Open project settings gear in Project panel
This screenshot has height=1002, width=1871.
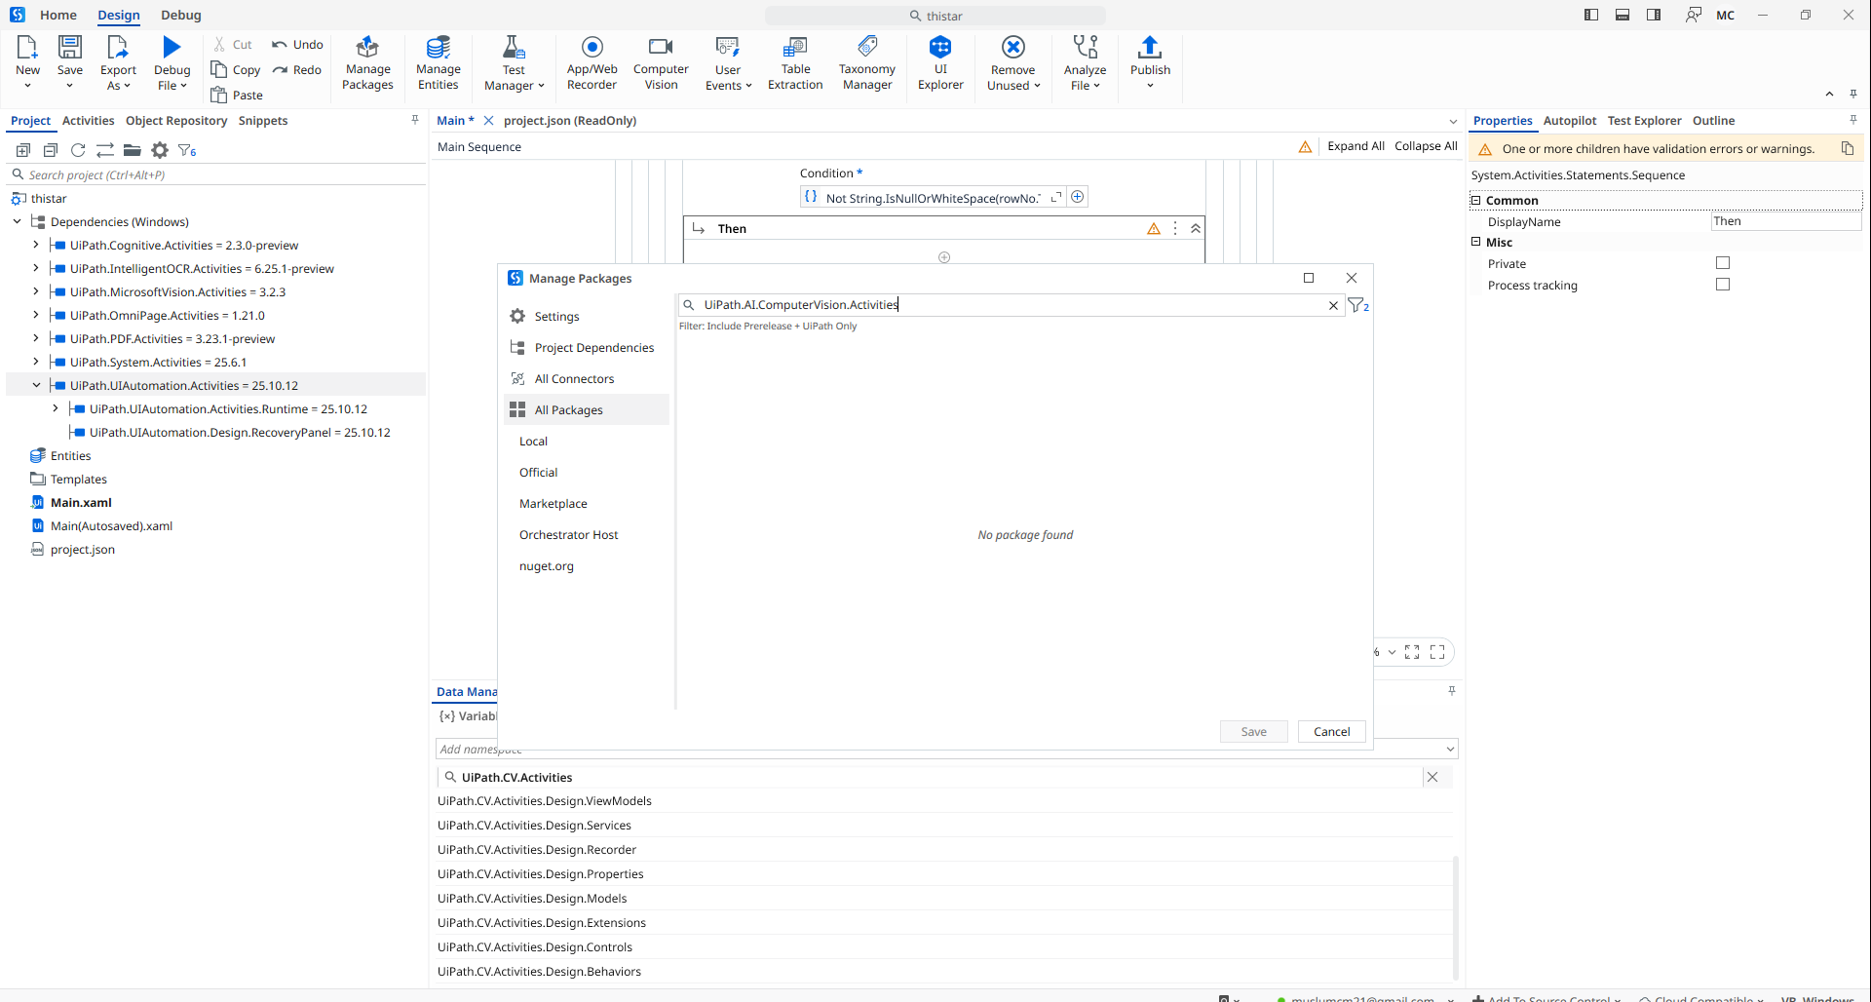click(160, 150)
